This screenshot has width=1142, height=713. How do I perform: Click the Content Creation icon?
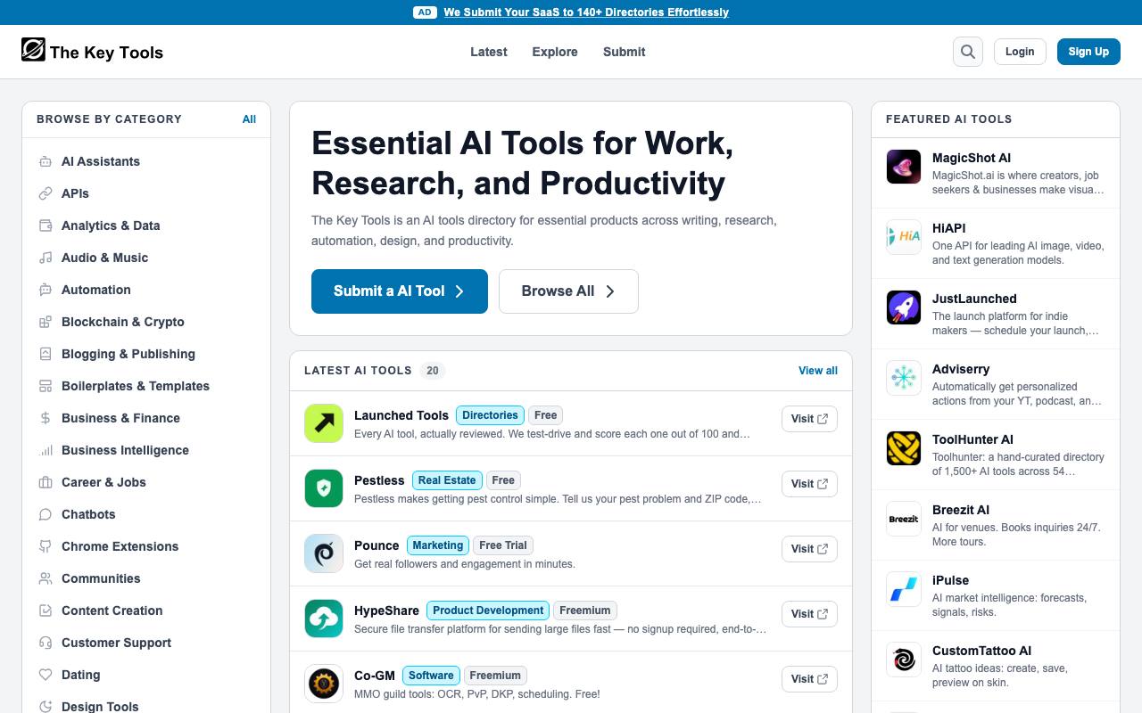46,611
